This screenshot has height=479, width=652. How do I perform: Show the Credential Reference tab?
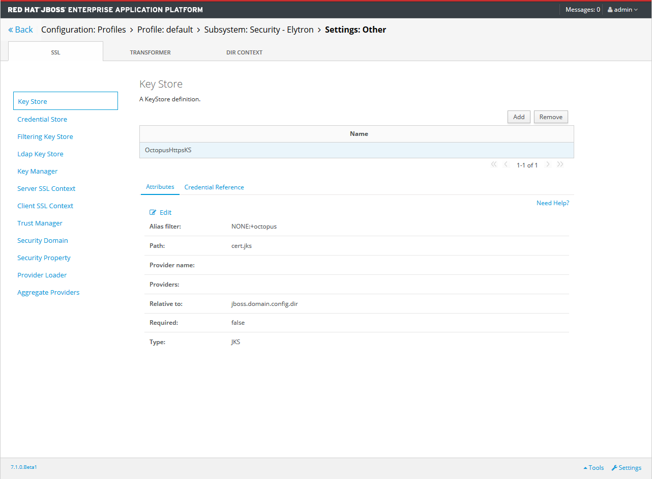(214, 187)
